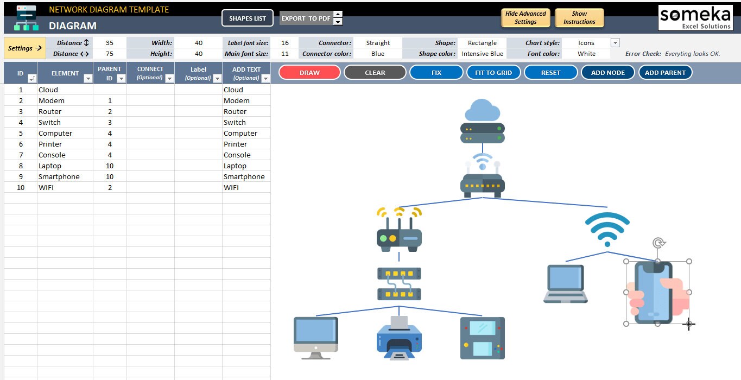Select the laptop icon in diagram
The image size is (741, 380).
[x=566, y=283]
